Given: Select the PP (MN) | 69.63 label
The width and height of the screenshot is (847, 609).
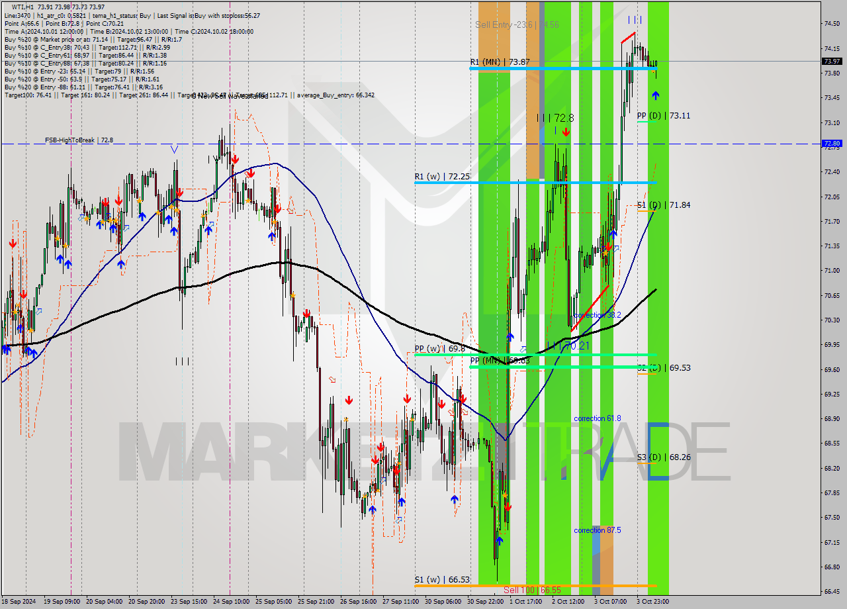Looking at the screenshot, I should pyautogui.click(x=500, y=360).
